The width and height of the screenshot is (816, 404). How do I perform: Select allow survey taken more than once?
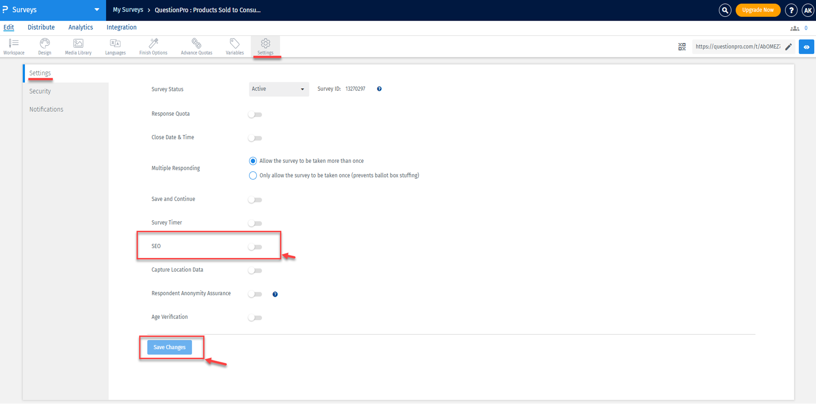[x=253, y=161]
